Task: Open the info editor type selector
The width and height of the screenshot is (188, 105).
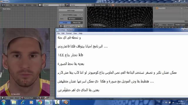Action: (3, 5)
